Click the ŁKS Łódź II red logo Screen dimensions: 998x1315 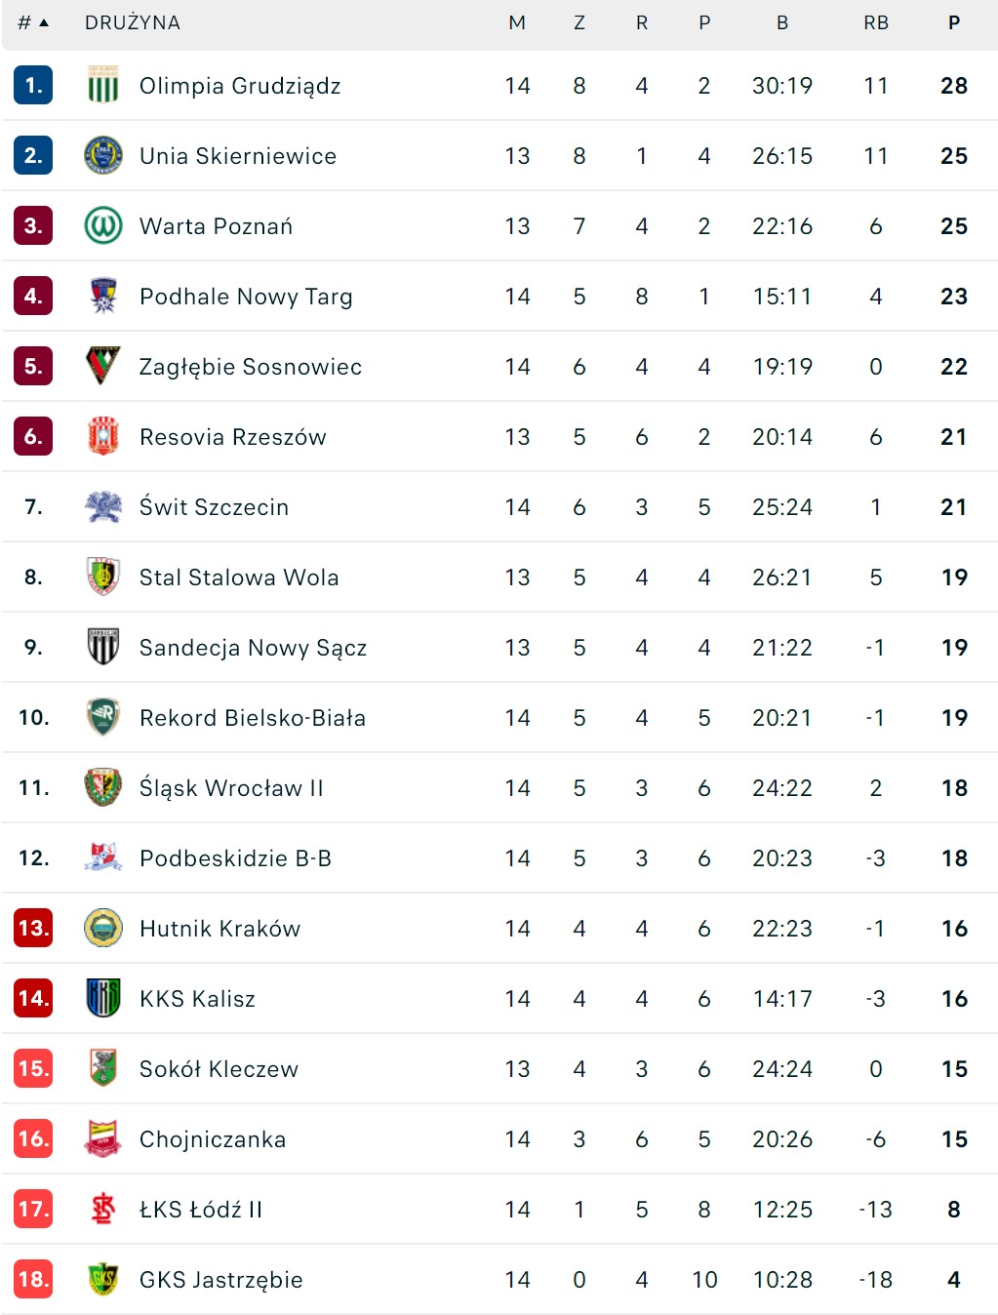(x=102, y=1210)
